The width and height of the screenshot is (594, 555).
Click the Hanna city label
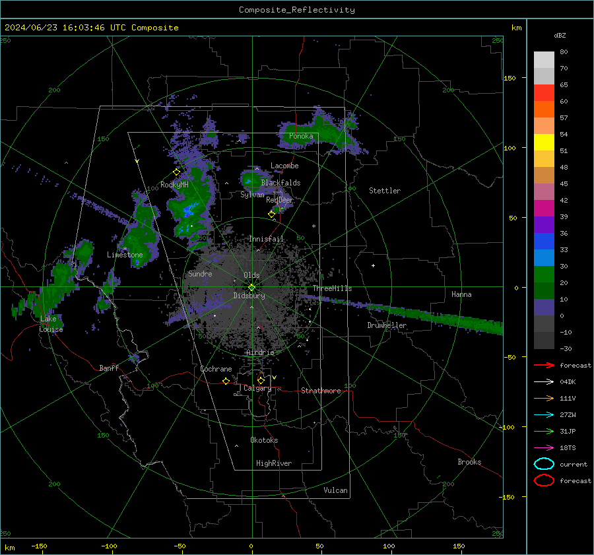click(x=461, y=294)
